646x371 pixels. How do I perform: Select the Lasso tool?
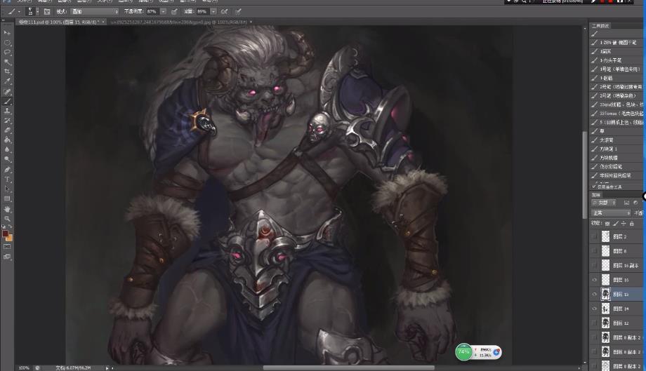coord(7,52)
